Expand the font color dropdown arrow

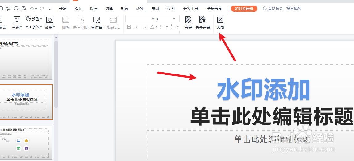click(156, 27)
